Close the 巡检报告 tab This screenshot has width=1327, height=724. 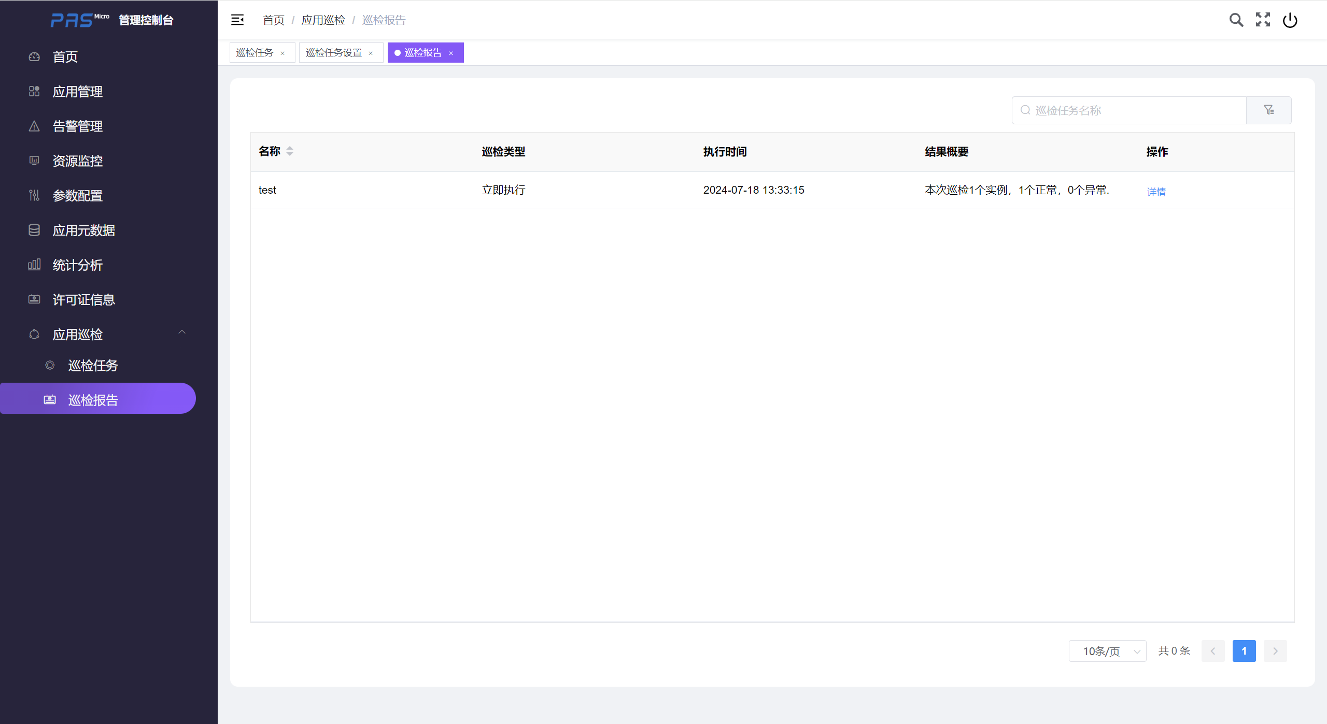click(451, 53)
